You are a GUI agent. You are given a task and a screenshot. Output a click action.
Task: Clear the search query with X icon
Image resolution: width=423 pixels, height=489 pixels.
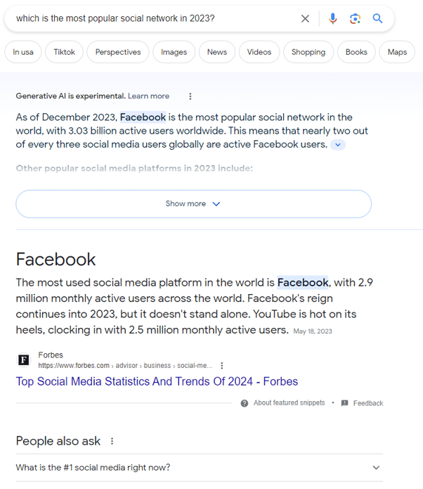coord(305,19)
